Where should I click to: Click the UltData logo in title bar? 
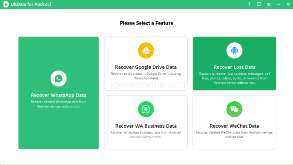[6, 4]
